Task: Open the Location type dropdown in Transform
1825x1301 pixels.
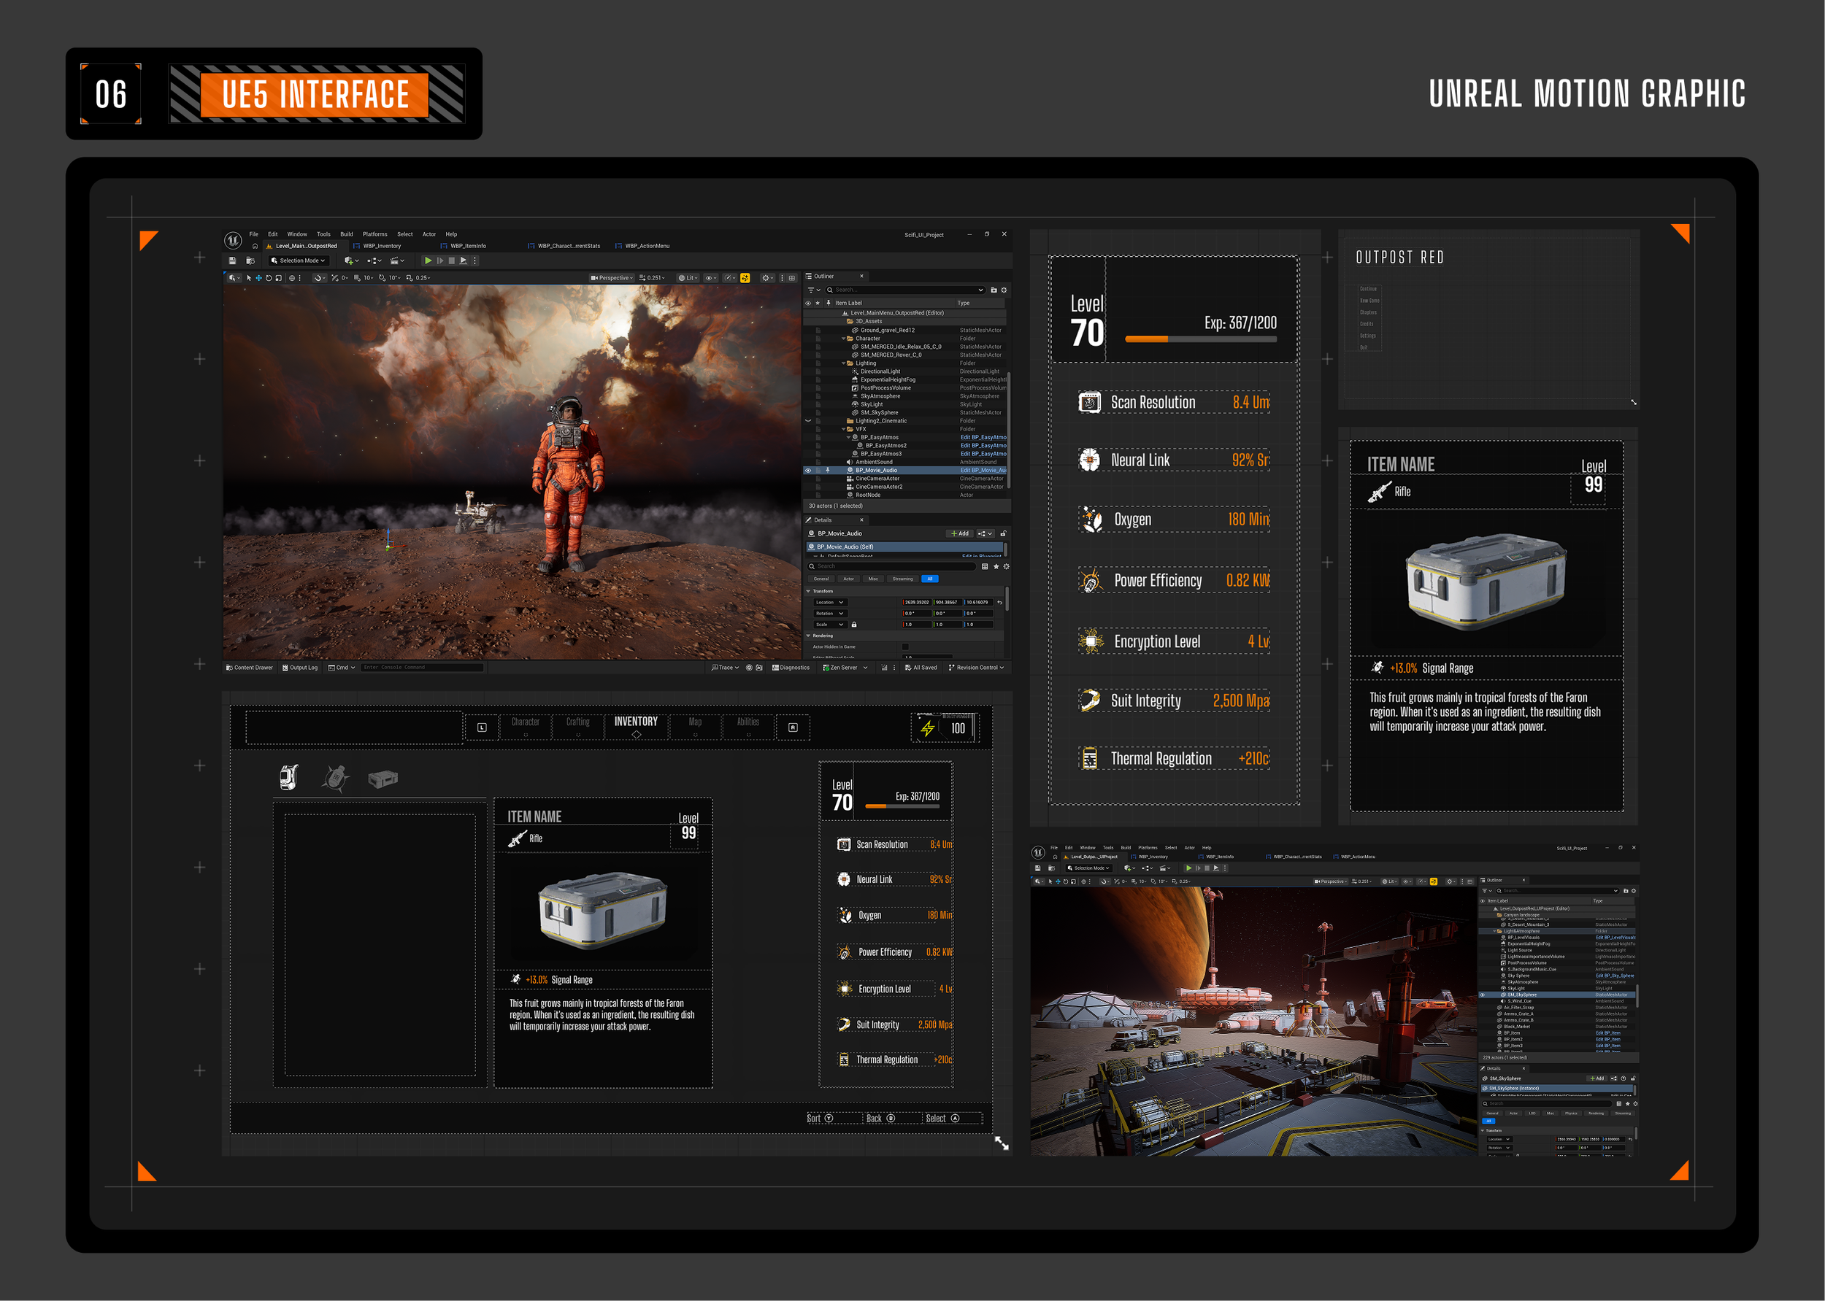Action: 830,603
